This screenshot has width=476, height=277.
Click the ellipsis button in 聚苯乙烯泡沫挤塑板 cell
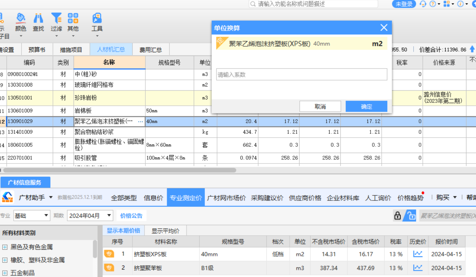(141, 121)
